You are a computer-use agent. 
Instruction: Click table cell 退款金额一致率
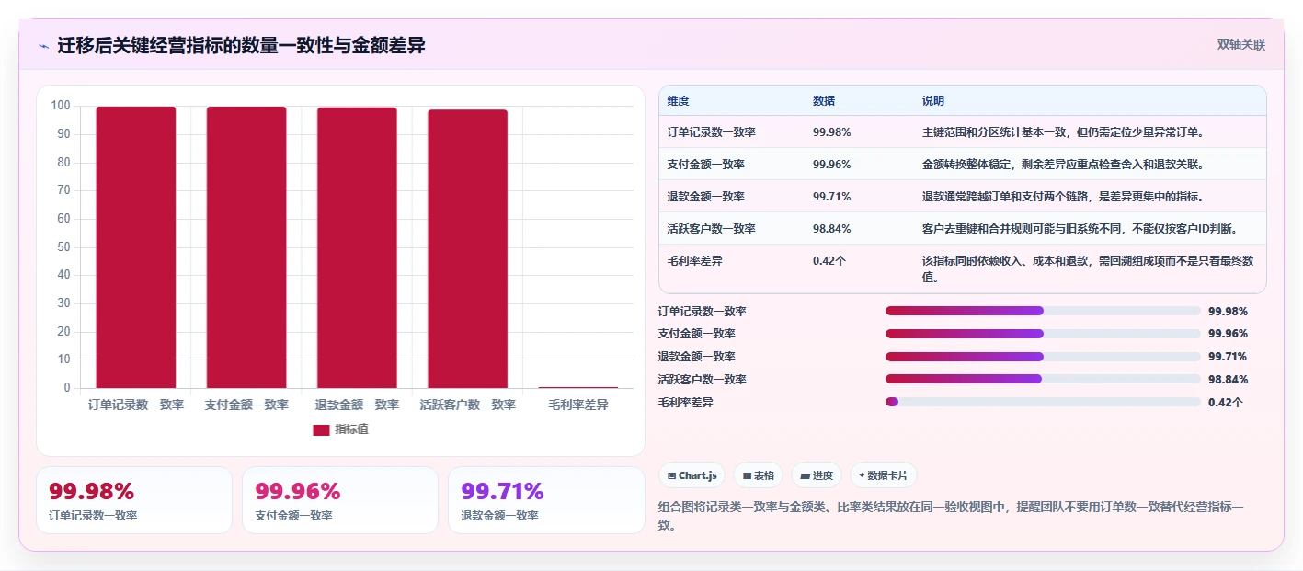[x=706, y=197]
